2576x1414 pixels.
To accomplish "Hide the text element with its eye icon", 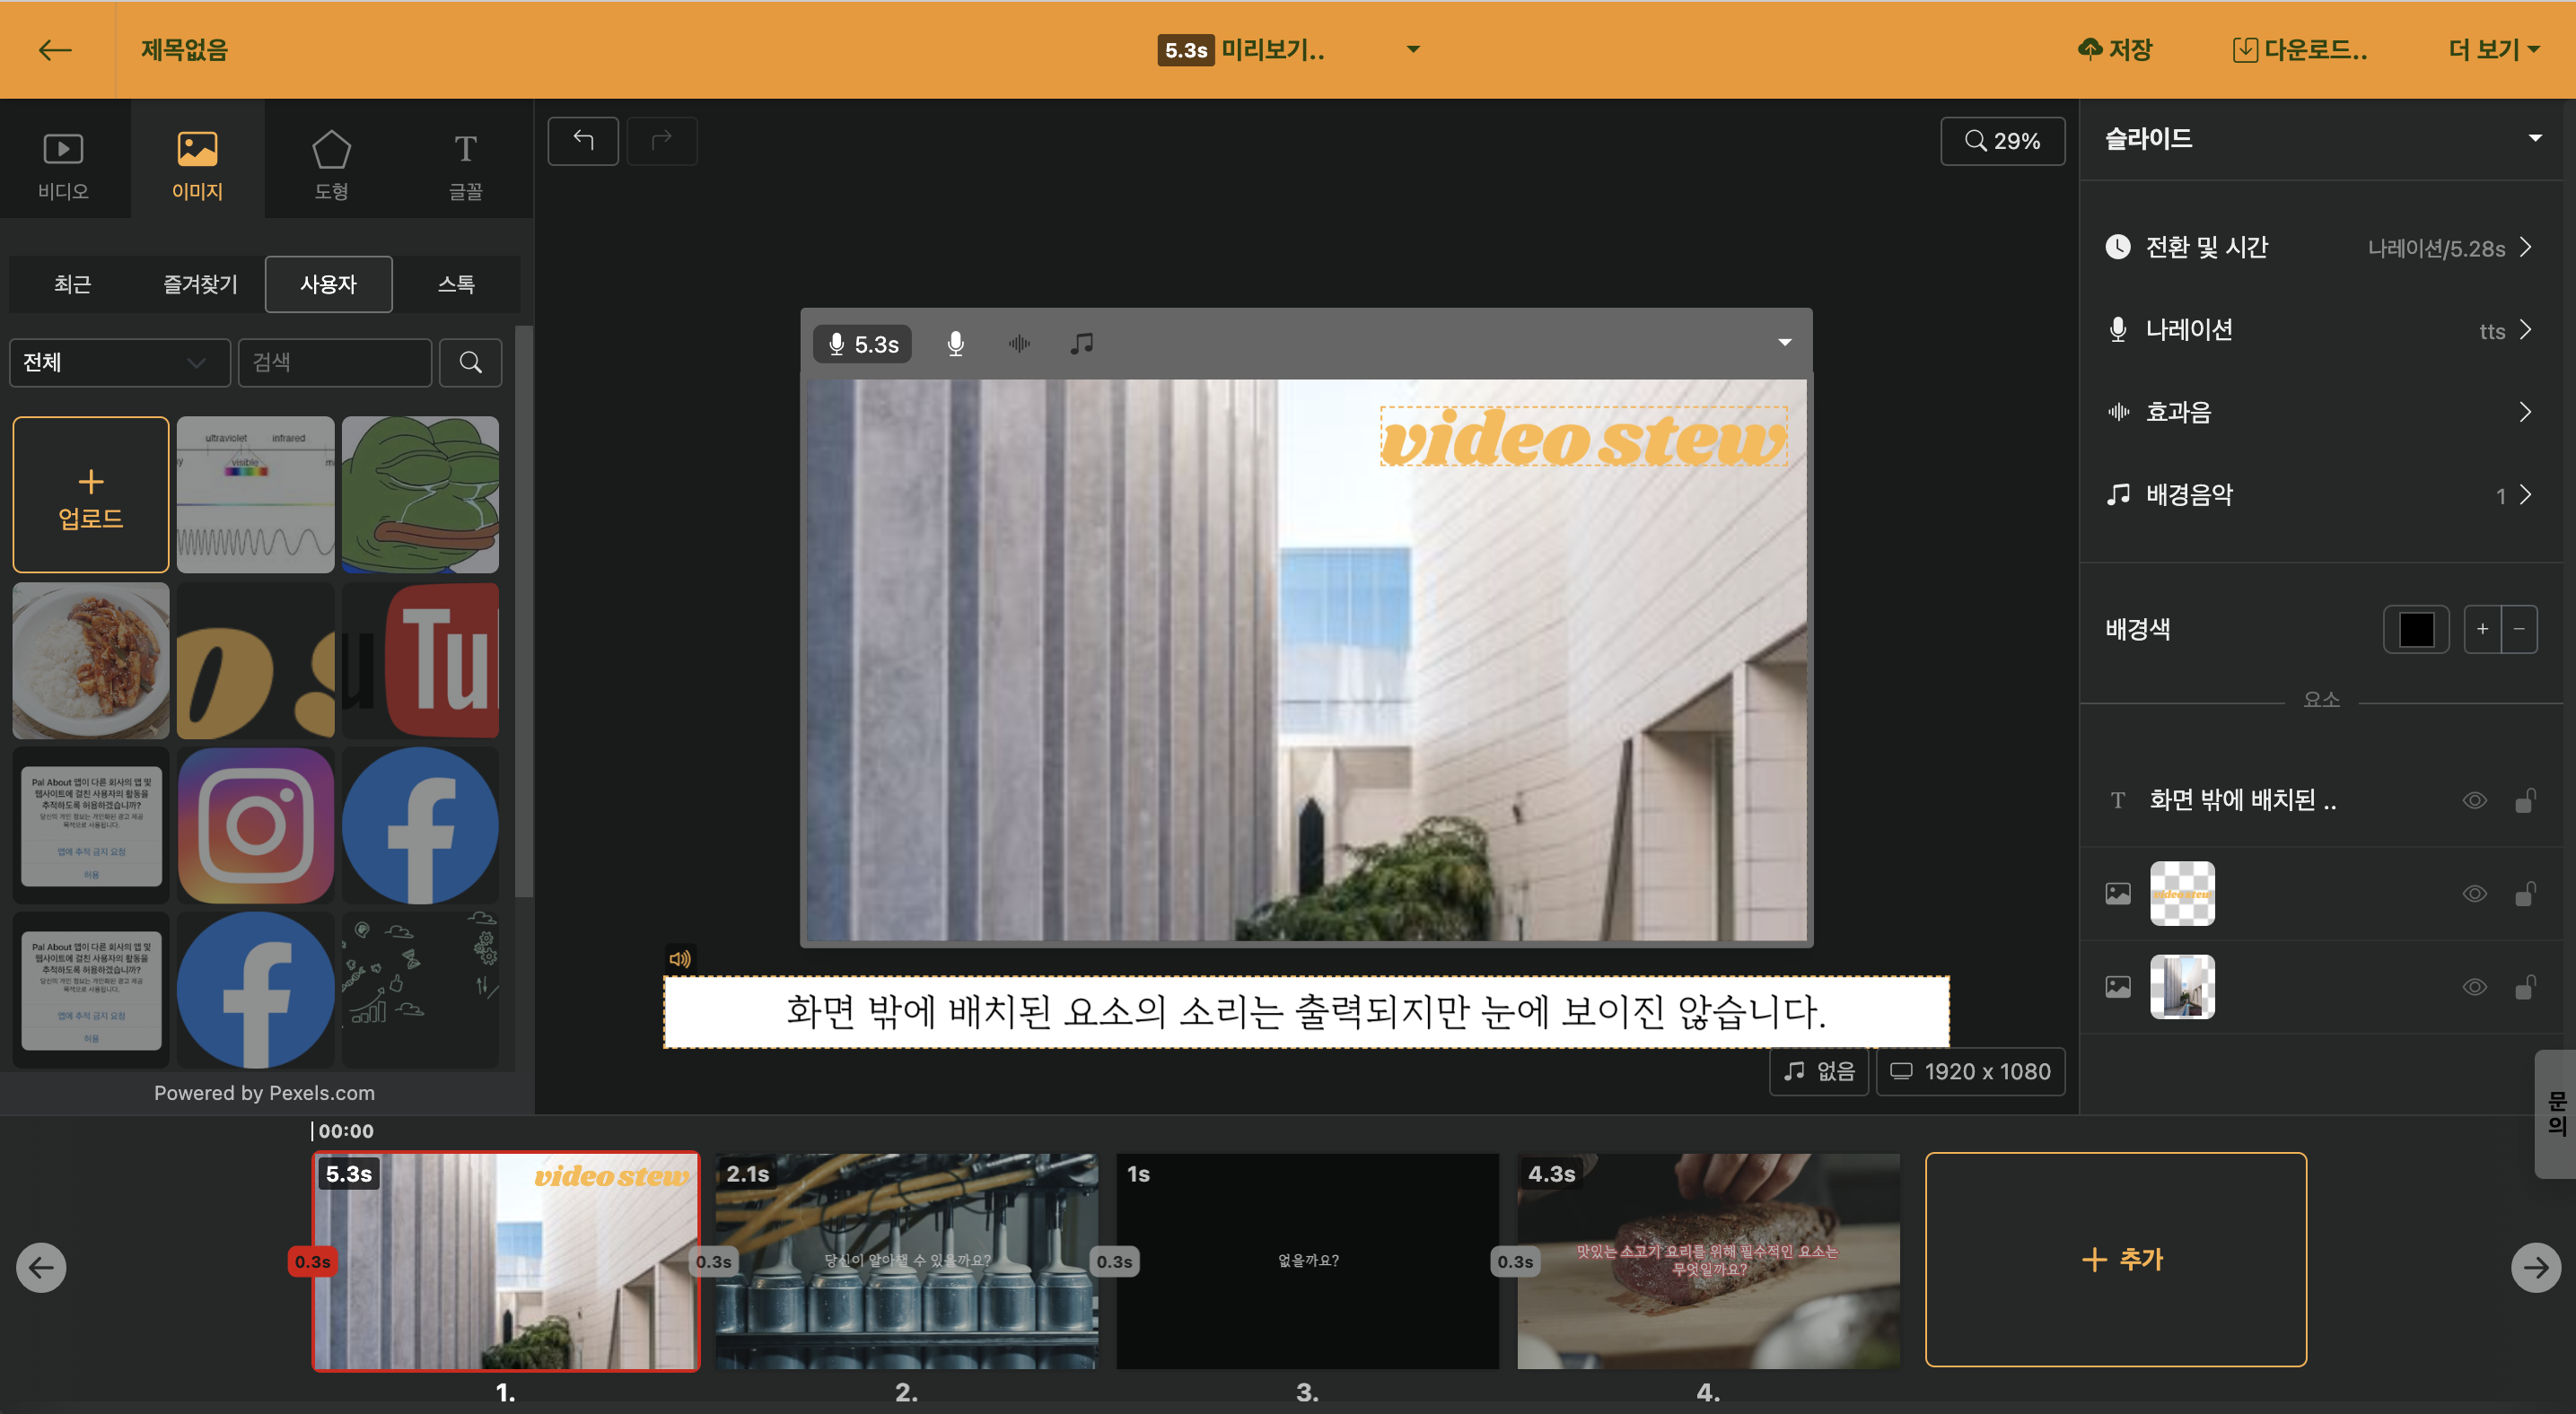I will click(2474, 800).
